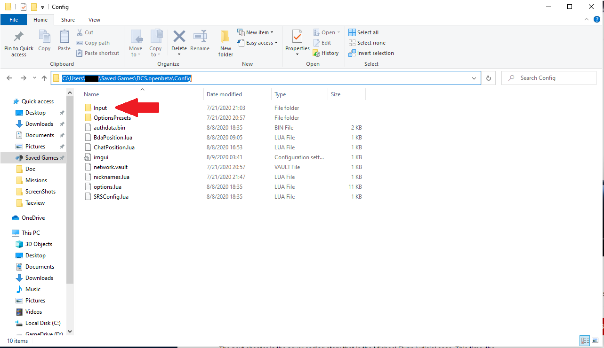This screenshot has width=604, height=348.
Task: Click Paste shortcut in the ribbon
Action: (x=97, y=53)
